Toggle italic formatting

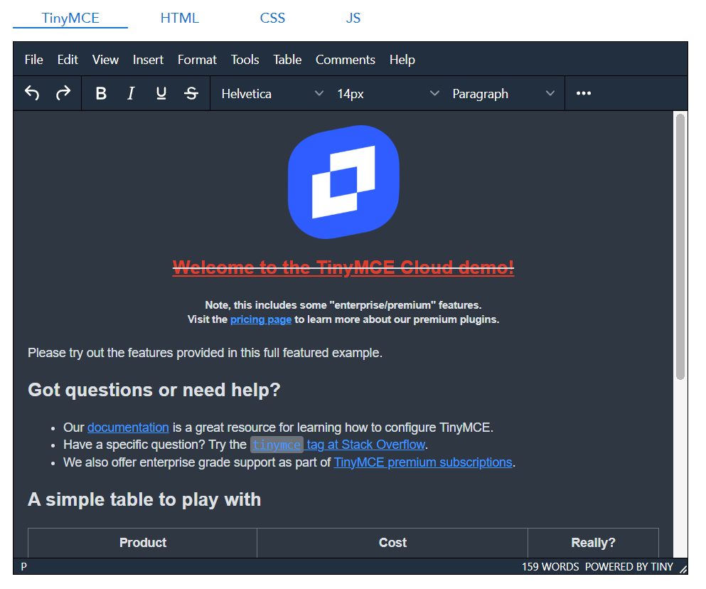tap(131, 93)
